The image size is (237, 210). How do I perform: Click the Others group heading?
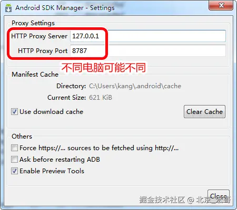click(22, 136)
